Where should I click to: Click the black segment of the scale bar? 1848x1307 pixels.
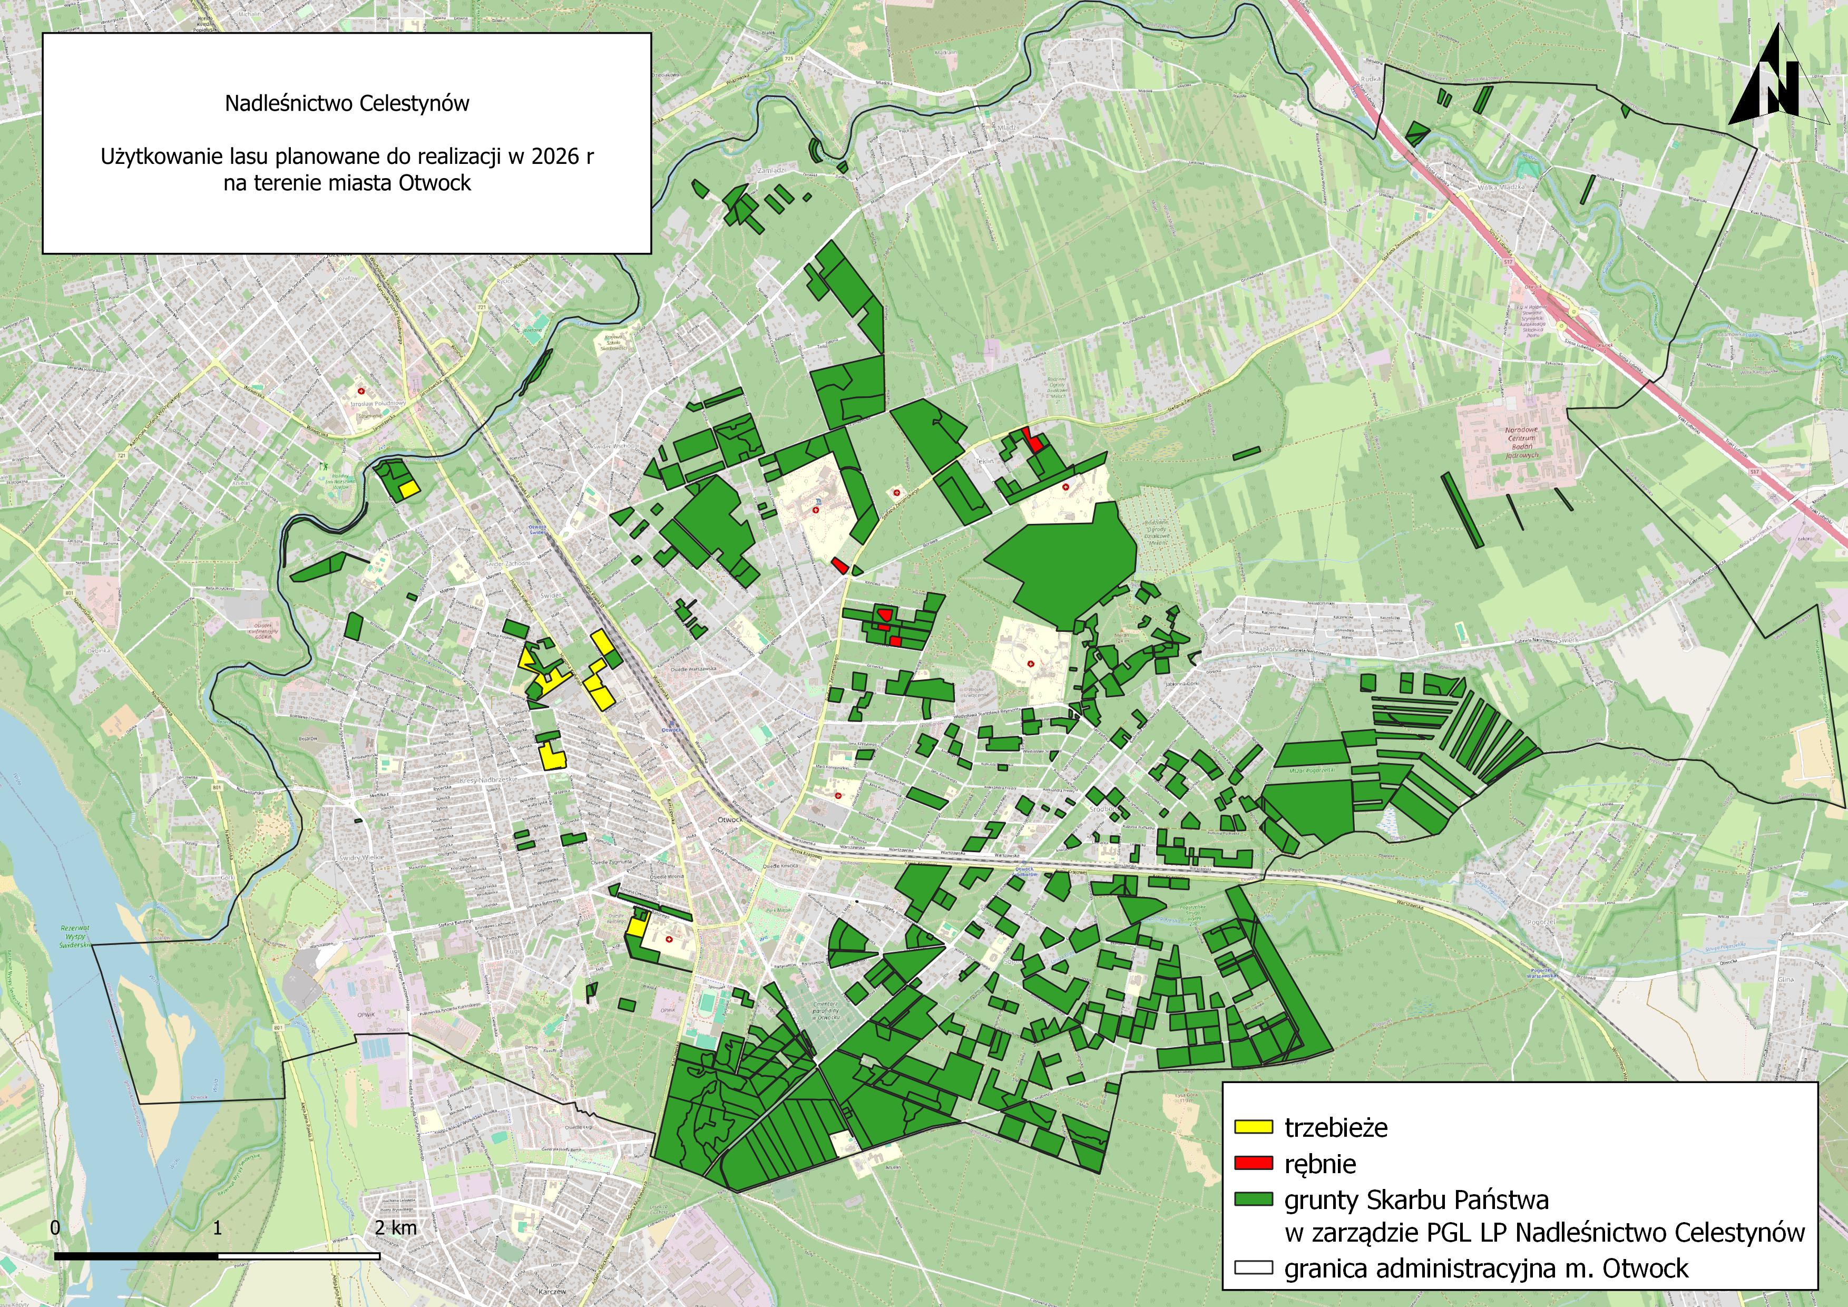click(136, 1255)
